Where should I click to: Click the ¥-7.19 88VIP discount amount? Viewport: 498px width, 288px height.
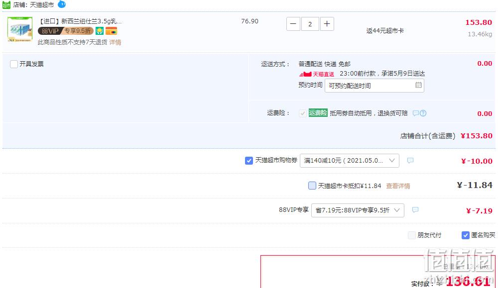[479, 210]
